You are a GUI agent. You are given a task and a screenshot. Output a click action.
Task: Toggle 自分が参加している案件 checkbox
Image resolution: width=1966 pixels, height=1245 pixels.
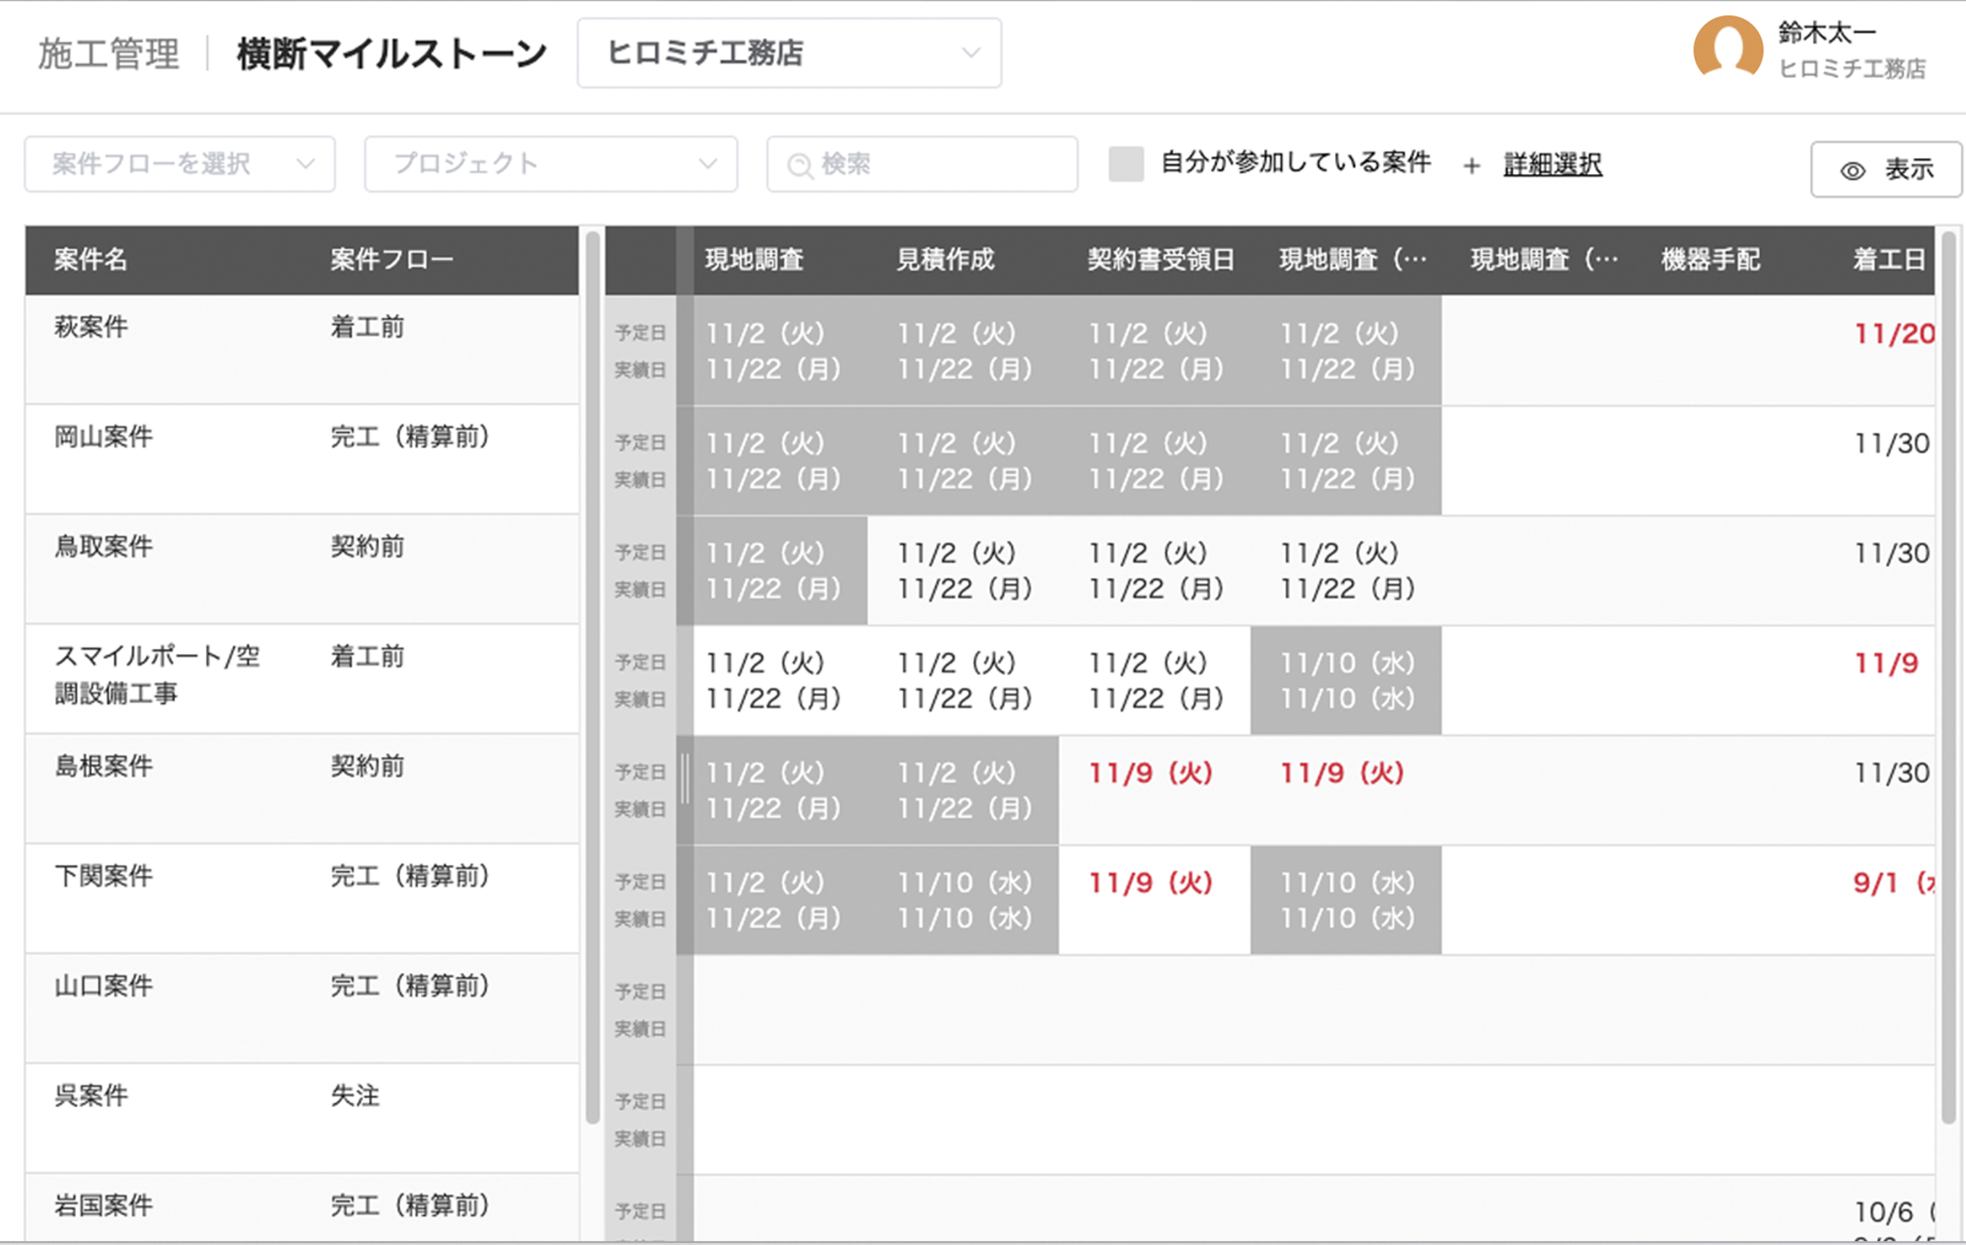point(1126,164)
